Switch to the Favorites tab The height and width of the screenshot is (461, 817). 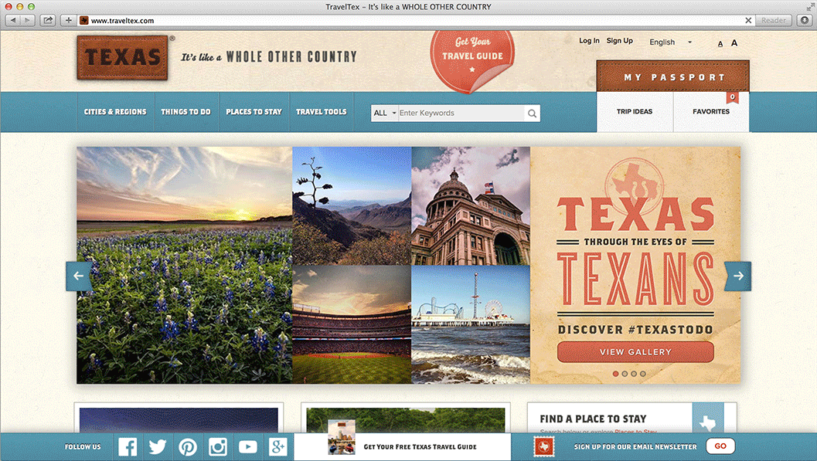710,111
